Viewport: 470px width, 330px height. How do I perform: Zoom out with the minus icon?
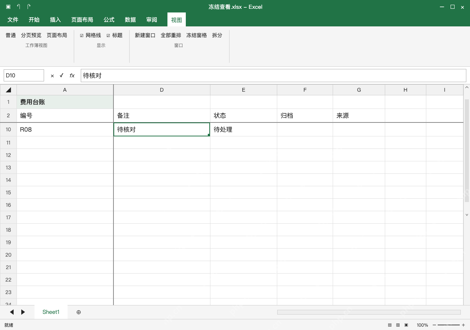click(x=434, y=325)
